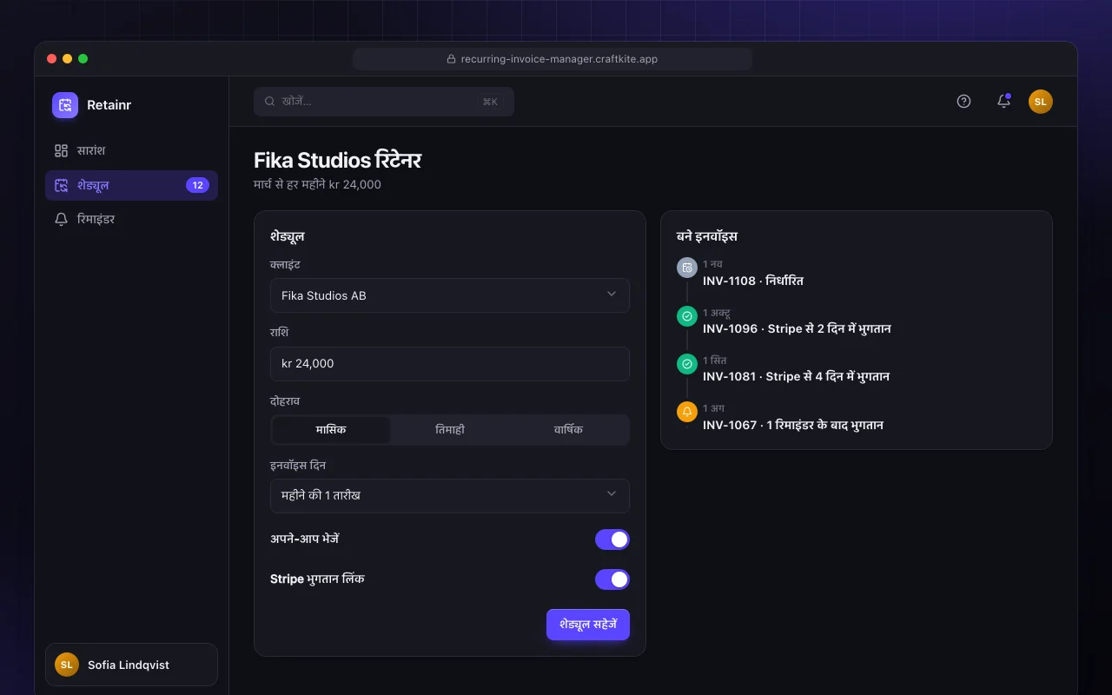Click the Retainr logo icon
Image resolution: width=1112 pixels, height=695 pixels.
tap(65, 105)
